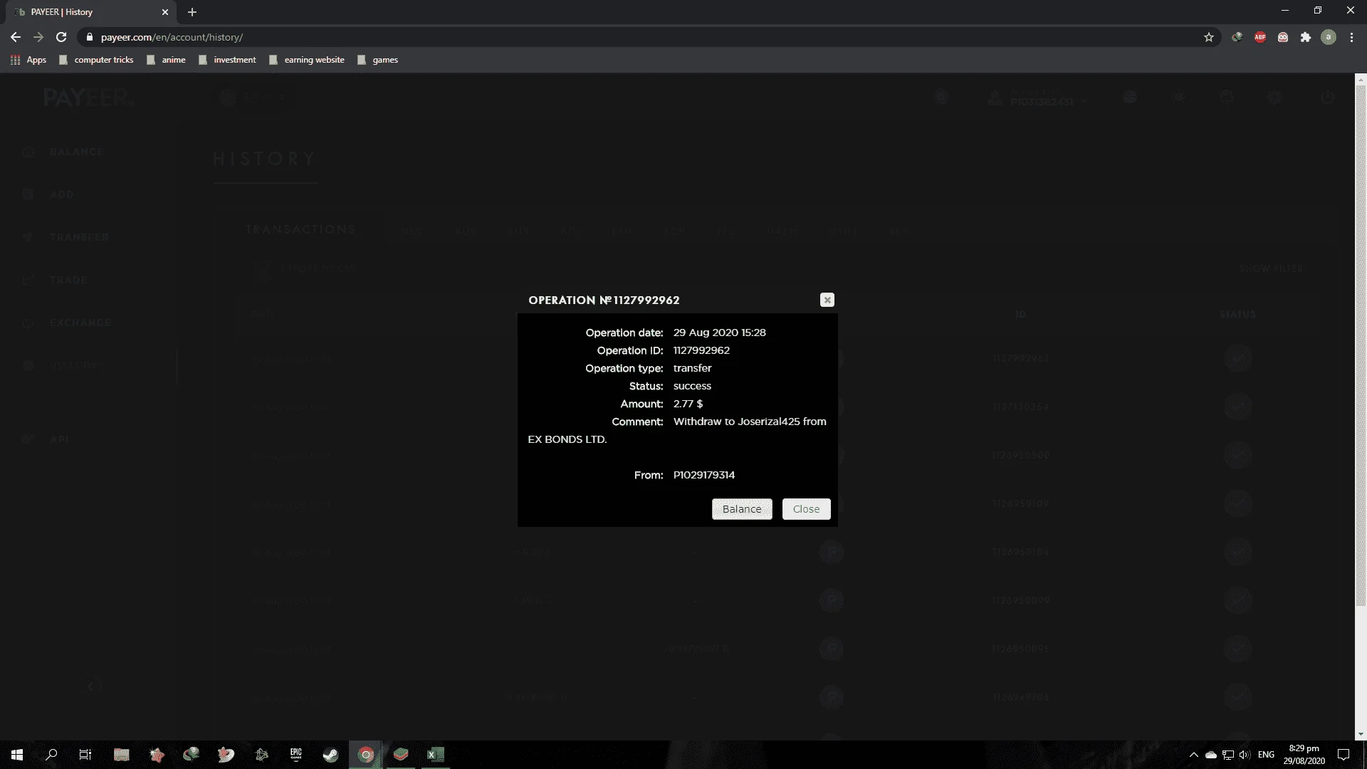
Task: Close the operation dialog with the X icon
Action: (x=827, y=300)
